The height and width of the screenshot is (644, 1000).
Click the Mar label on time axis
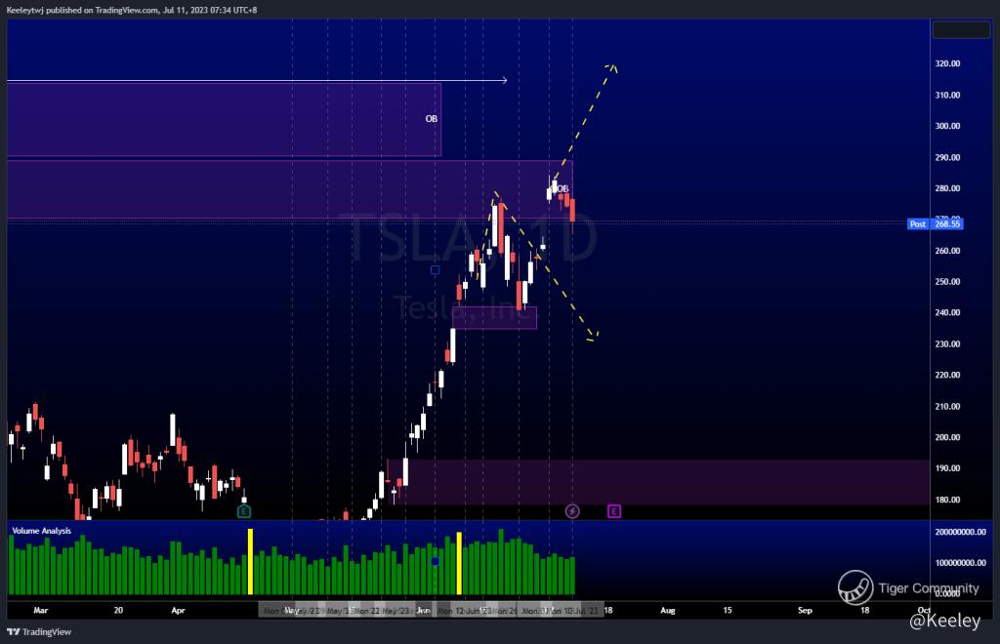coord(41,610)
